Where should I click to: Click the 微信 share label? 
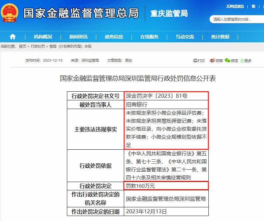pos(234,61)
